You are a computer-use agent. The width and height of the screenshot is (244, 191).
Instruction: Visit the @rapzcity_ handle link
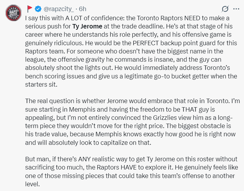click(59, 9)
